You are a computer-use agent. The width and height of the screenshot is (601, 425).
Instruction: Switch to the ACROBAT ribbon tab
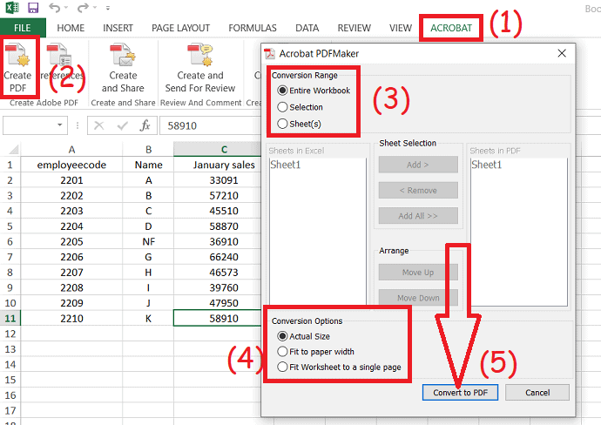(451, 28)
